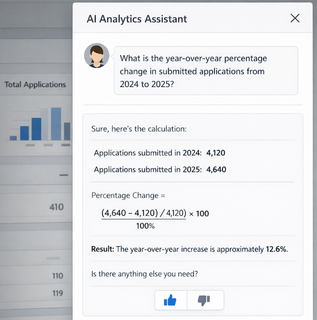317x320 pixels.
Task: Click the 'Percentage Change =' label
Action: pos(128,196)
